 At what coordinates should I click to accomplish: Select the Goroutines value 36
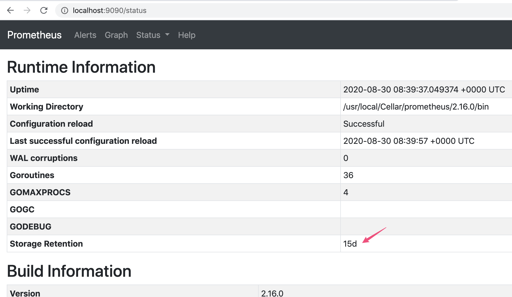(348, 175)
